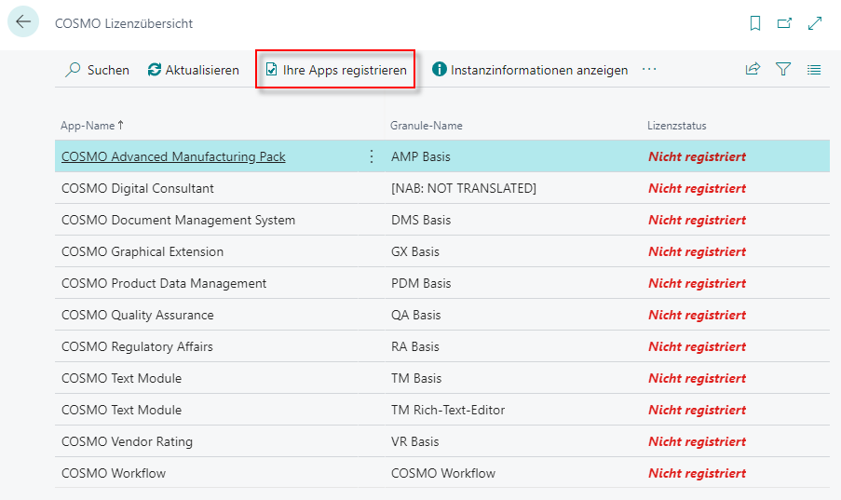Toggle the filter pane funnel icon
841x500 pixels.
click(x=783, y=70)
